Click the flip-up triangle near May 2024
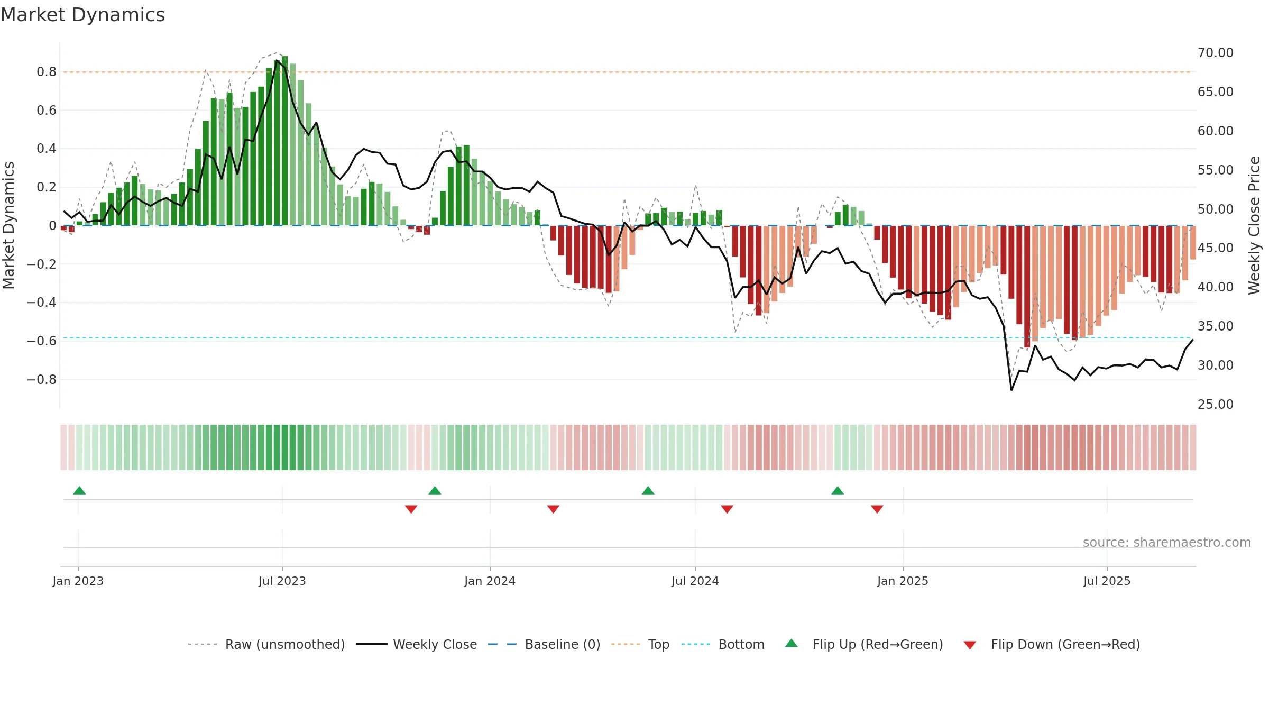Image resolution: width=1269 pixels, height=714 pixels. pos(648,490)
